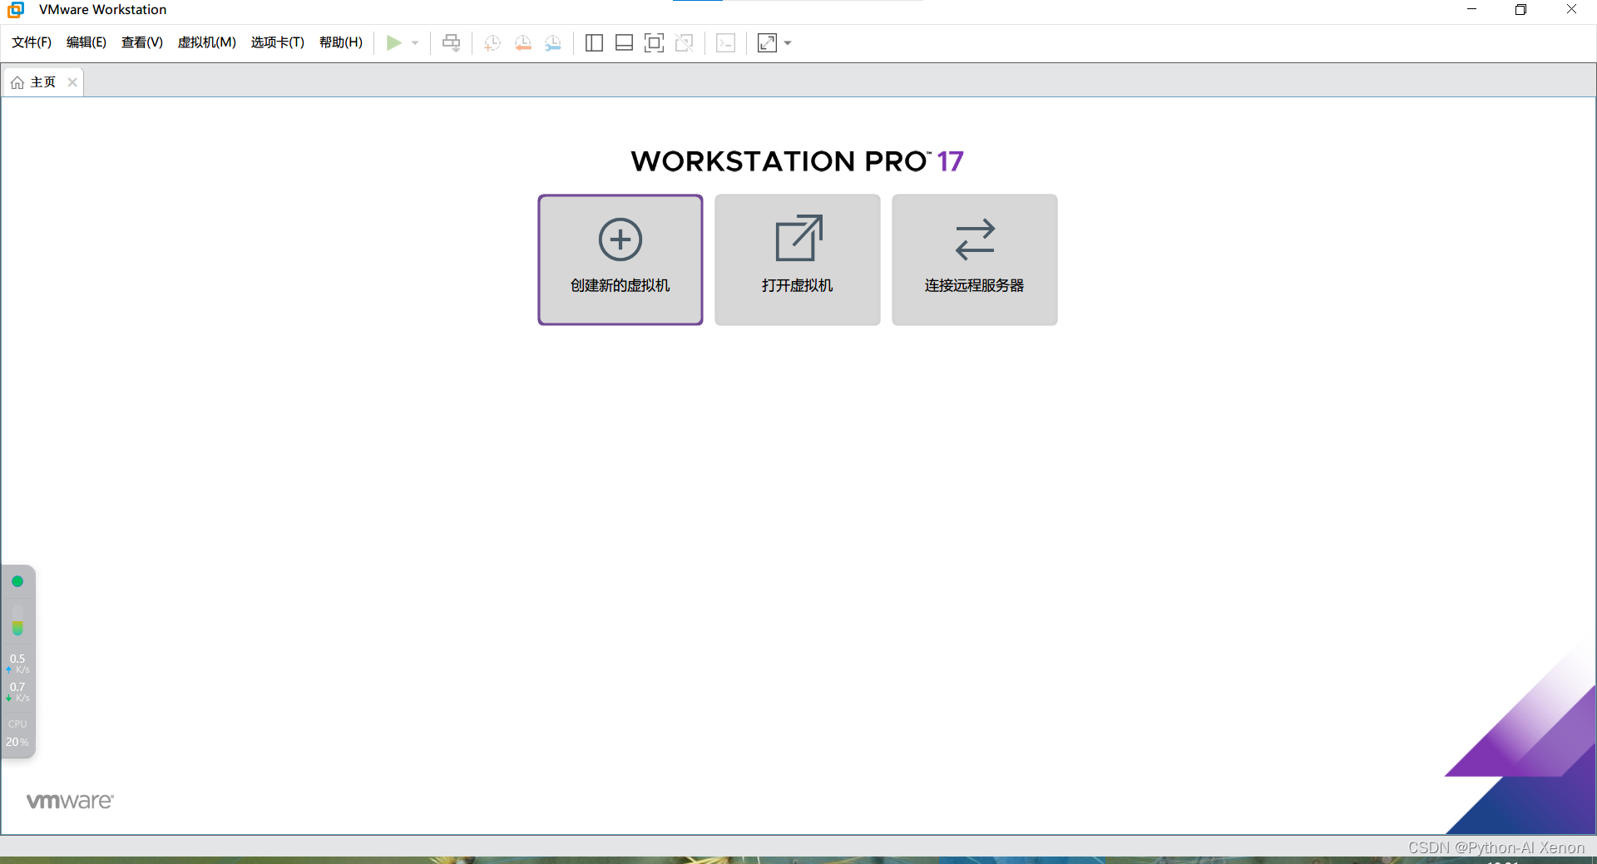Toggle the thumbnail bar view icon
Viewport: 1597px width, 864px height.
click(624, 43)
